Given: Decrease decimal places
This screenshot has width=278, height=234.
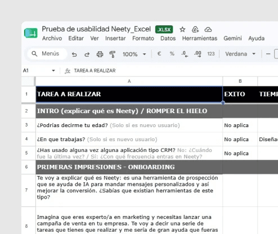Looking at the screenshot, I should click(x=185, y=54).
